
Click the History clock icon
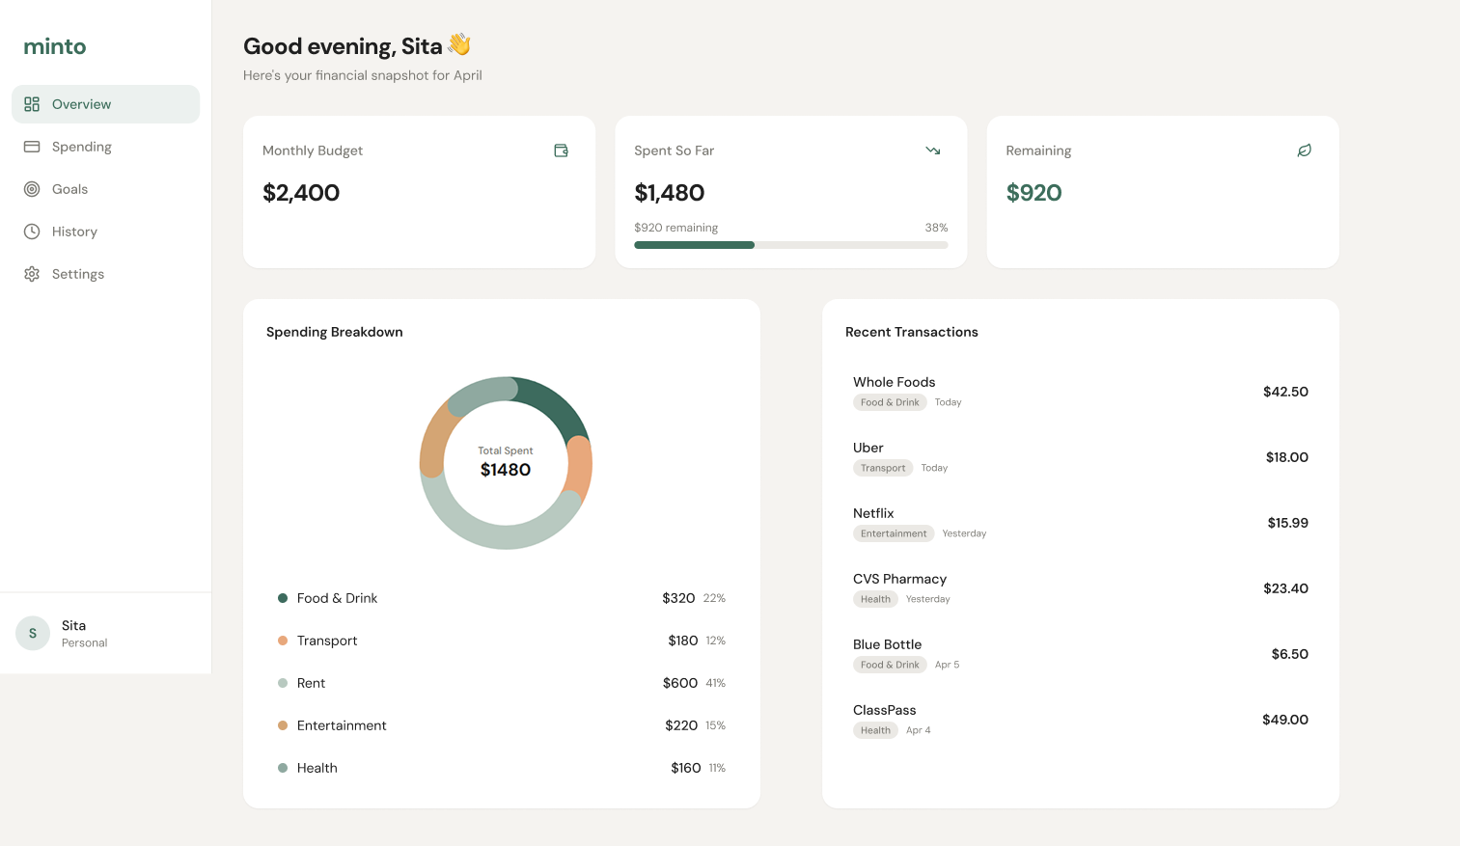[x=33, y=231]
